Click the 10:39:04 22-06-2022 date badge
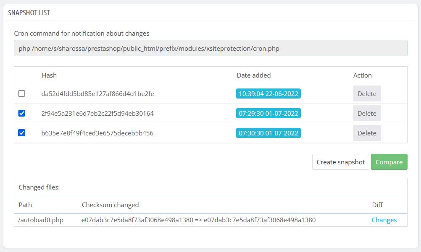 click(x=268, y=94)
